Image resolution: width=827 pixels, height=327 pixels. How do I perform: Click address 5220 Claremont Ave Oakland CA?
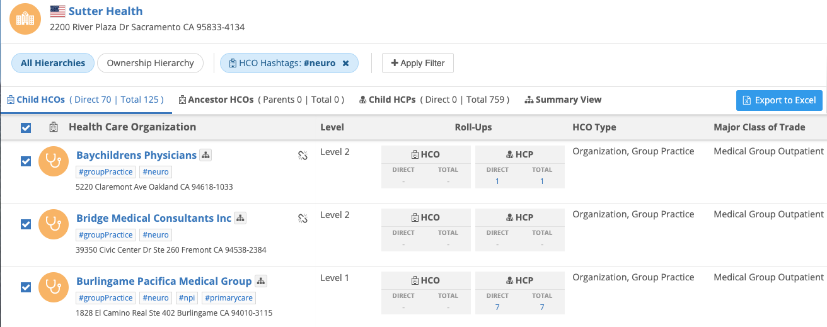(x=154, y=187)
